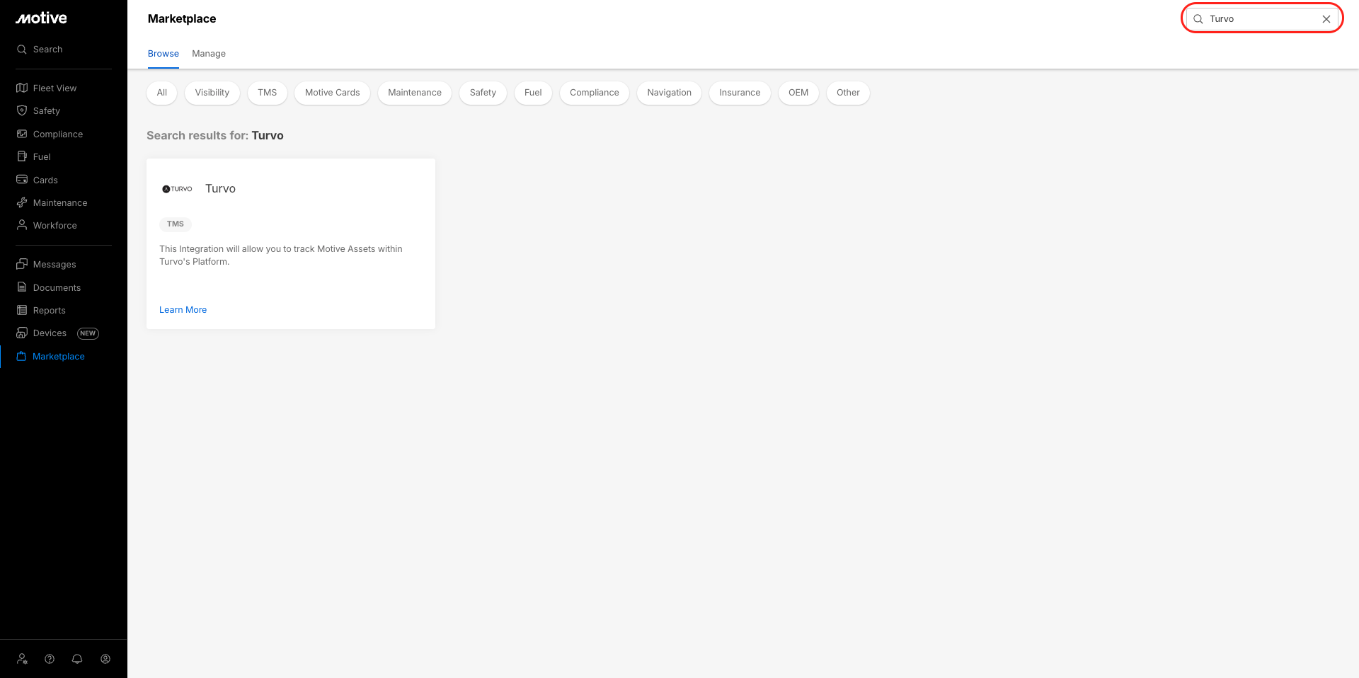1359x678 pixels.
Task: Click the Turvo card title
Action: [x=220, y=188]
